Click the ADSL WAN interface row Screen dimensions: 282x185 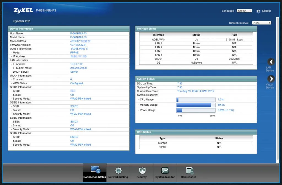[x=196, y=40]
